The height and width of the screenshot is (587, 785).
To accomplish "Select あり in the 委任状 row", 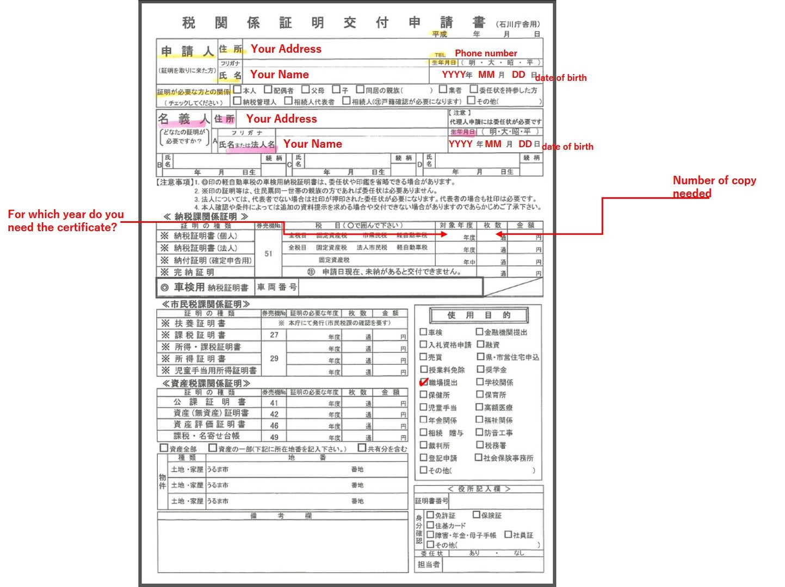I will pyautogui.click(x=475, y=553).
